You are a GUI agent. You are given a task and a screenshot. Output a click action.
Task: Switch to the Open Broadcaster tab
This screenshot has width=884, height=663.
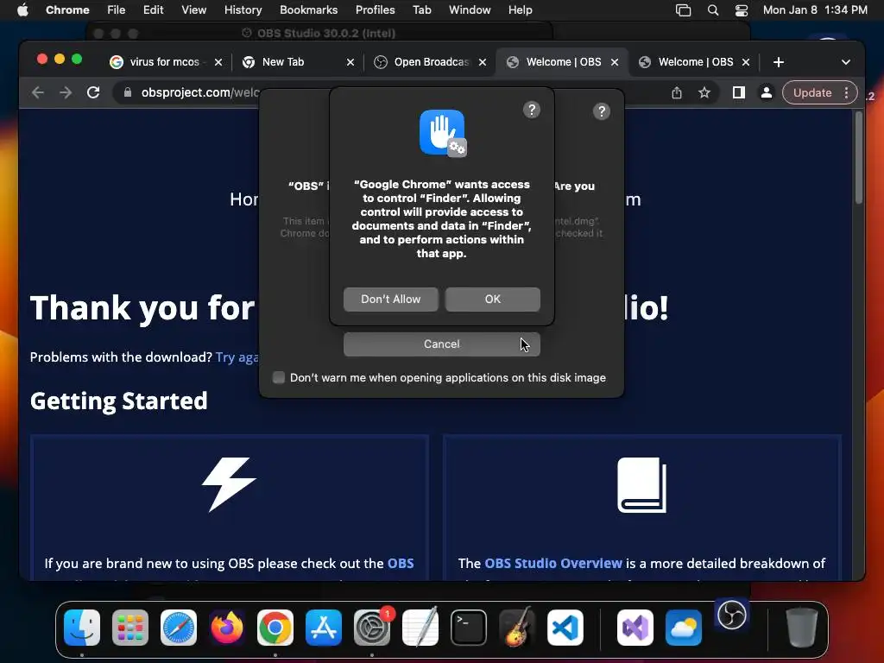point(432,62)
